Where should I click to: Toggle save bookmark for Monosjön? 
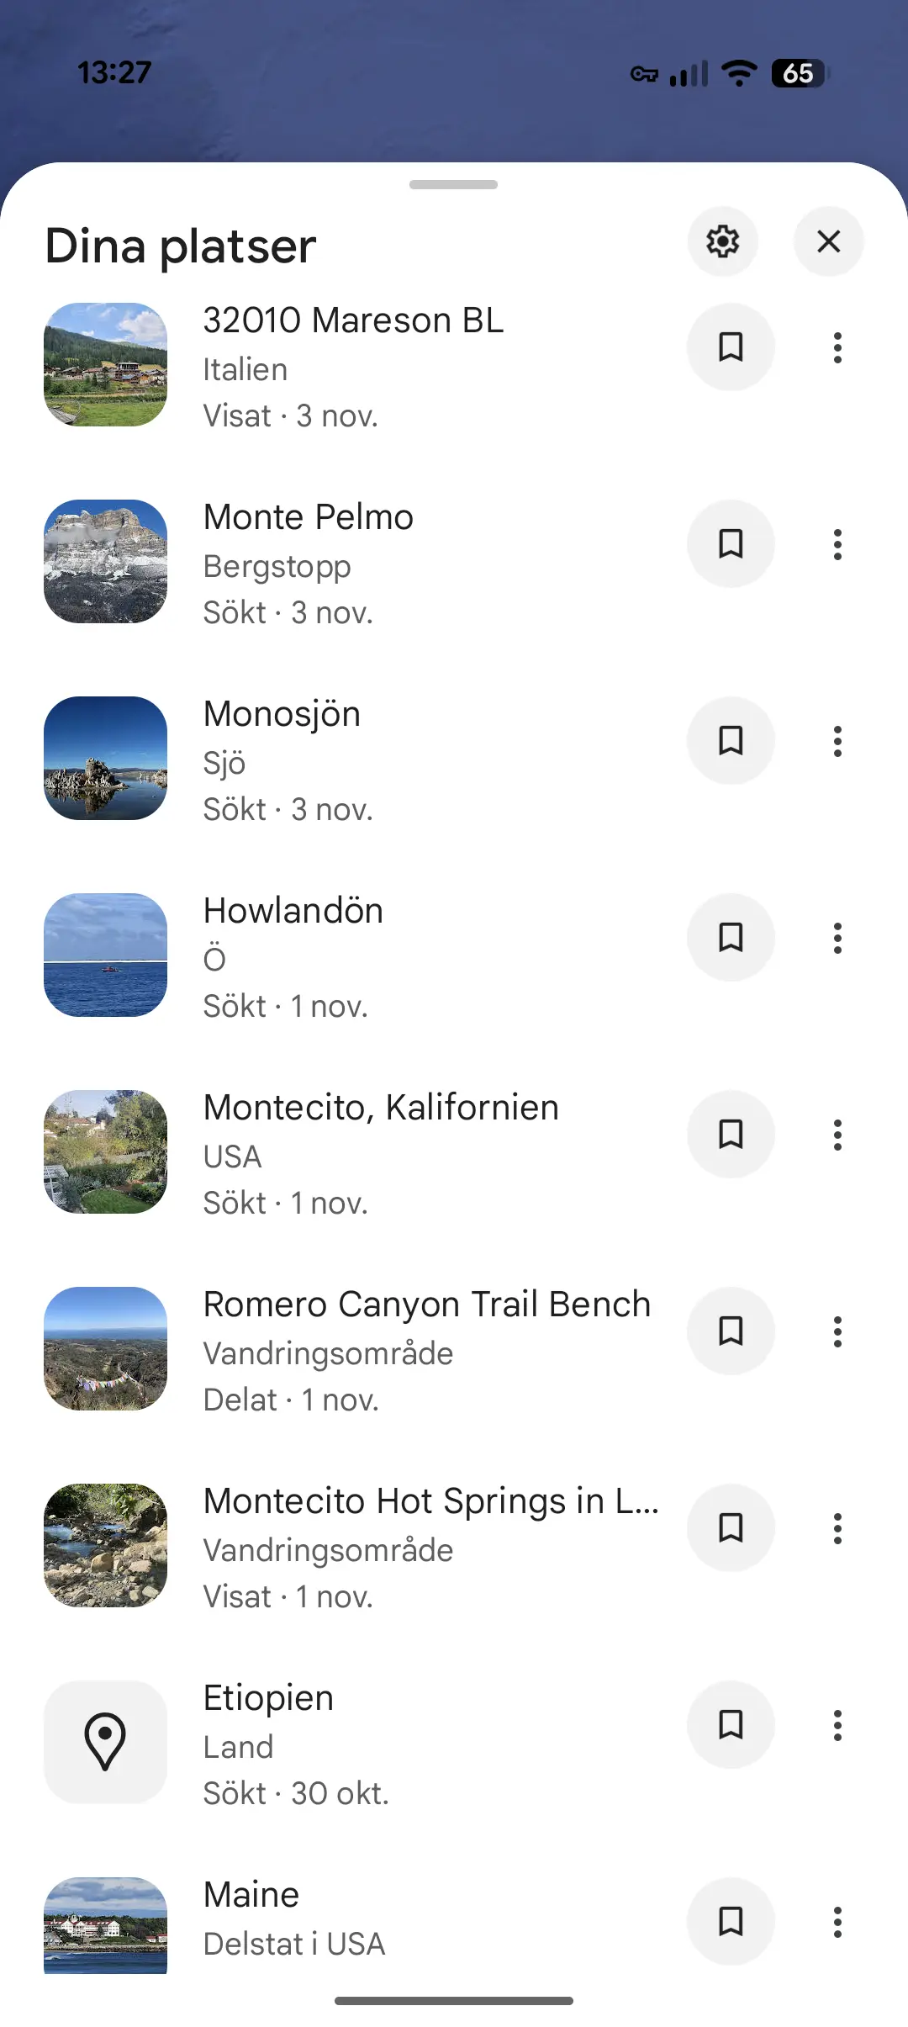click(731, 741)
